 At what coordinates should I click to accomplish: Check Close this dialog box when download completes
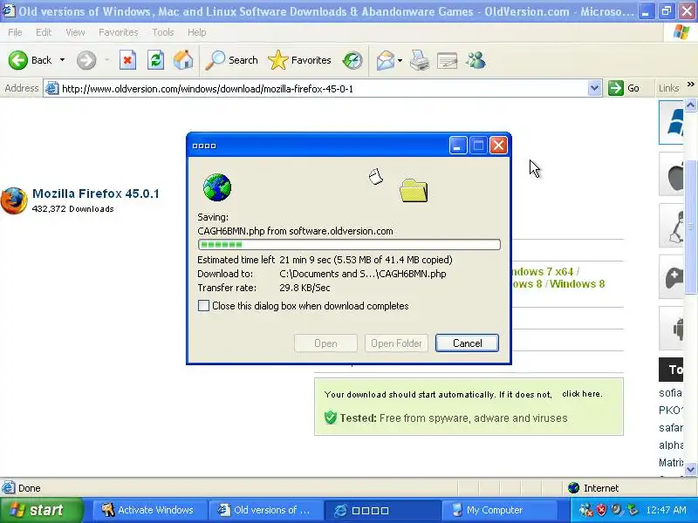pos(203,306)
